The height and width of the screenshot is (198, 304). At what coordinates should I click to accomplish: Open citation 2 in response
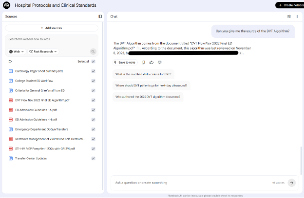click(x=240, y=53)
